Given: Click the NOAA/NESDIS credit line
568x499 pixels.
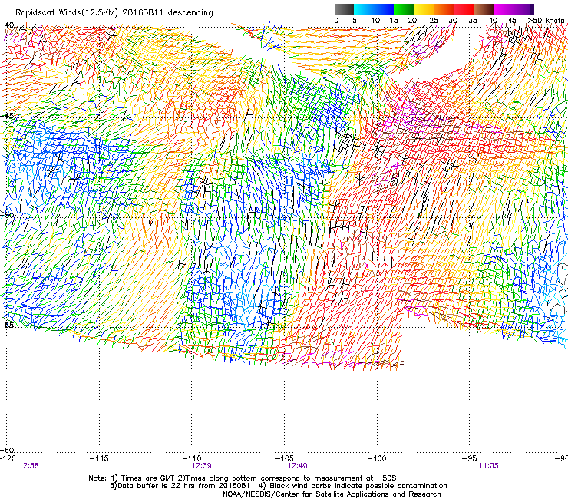Looking at the screenshot, I should coord(332,494).
